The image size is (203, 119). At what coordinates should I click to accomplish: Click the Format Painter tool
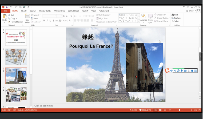(x=15, y=22)
